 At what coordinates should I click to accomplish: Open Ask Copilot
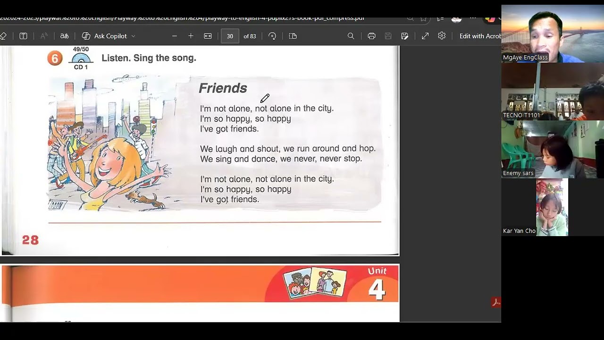tap(104, 36)
